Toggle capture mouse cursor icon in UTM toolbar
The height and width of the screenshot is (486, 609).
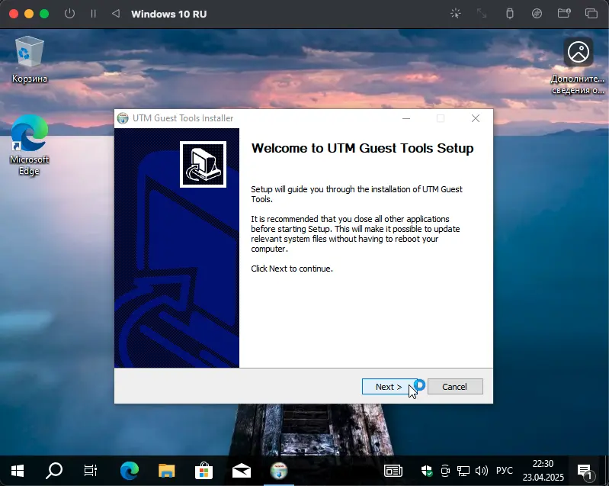(x=456, y=14)
